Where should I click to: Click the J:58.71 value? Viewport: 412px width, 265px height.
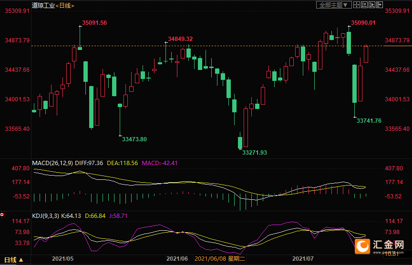pos(118,216)
